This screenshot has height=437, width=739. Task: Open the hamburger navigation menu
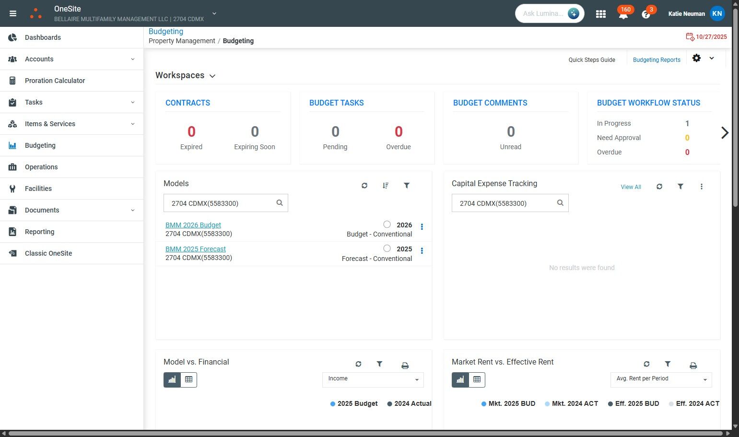[13, 13]
